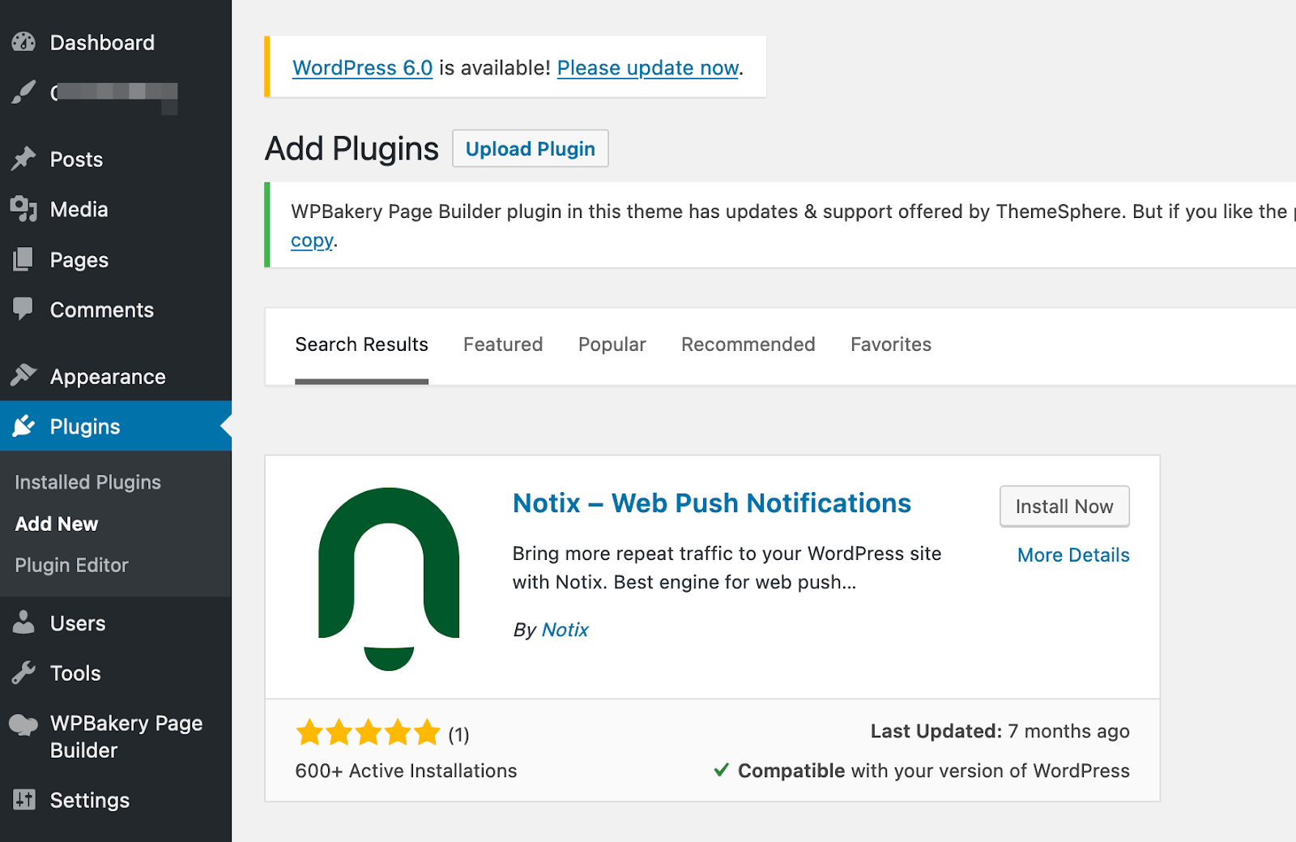Click the Upload Plugin button
The height and width of the screenshot is (842, 1296).
pos(531,148)
